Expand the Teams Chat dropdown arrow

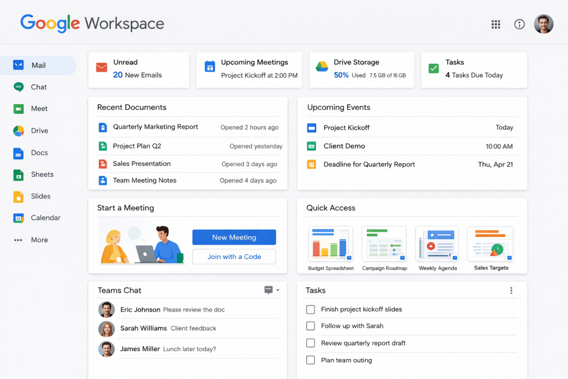click(278, 290)
